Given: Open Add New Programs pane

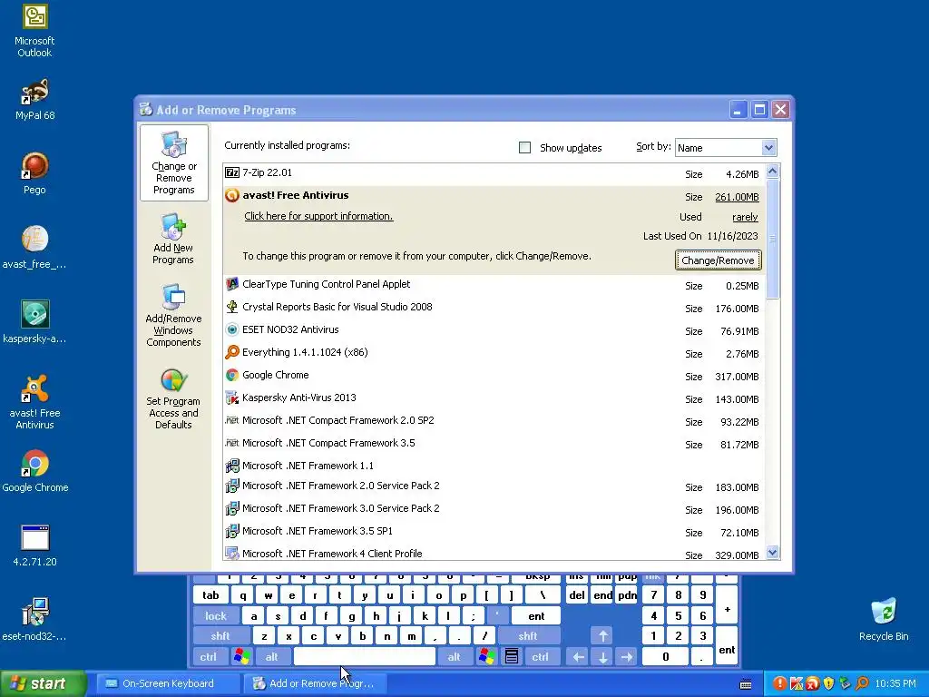Looking at the screenshot, I should 173,239.
